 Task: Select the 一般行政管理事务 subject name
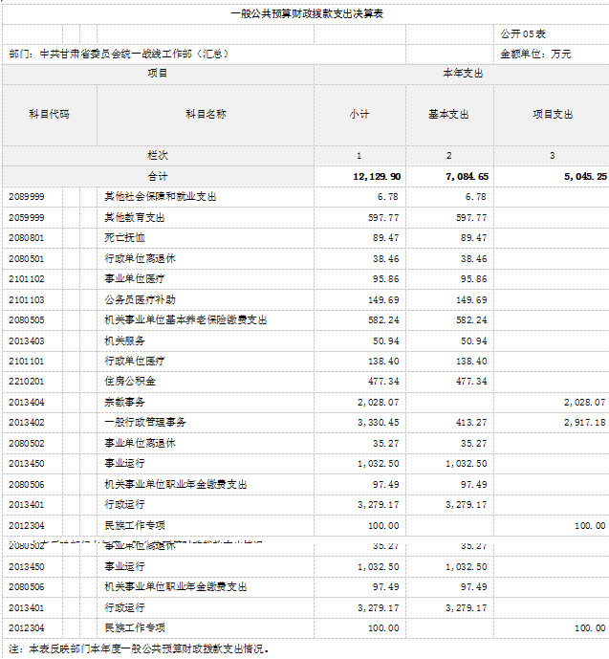145,423
